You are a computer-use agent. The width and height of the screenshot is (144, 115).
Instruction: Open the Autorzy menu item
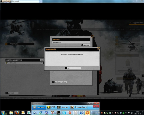click(x=122, y=29)
